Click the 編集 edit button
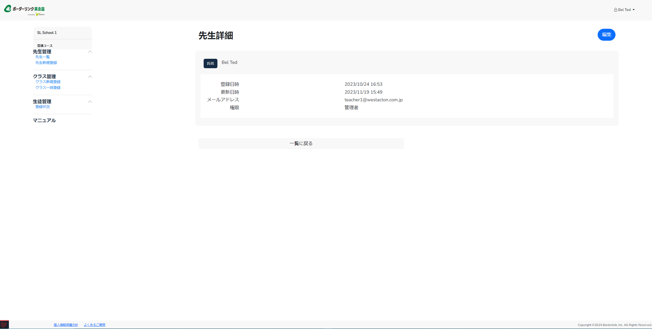This screenshot has height=329, width=652. click(x=606, y=35)
